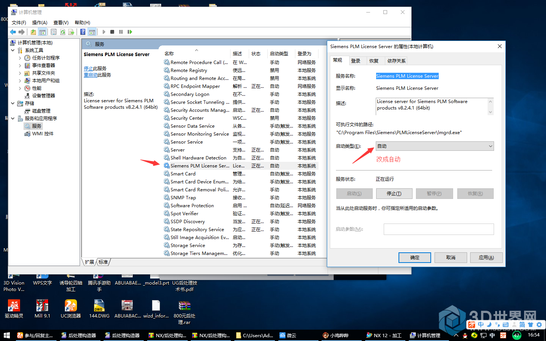Screen dimensions: 546x341
Task: Click the Properties toolbar icon
Action: pyautogui.click(x=53, y=32)
